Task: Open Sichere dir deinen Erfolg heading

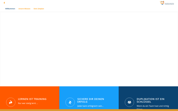Action: [90, 100]
